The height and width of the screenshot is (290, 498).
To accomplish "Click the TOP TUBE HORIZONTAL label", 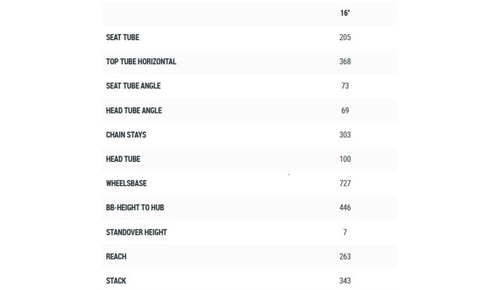I will point(141,61).
